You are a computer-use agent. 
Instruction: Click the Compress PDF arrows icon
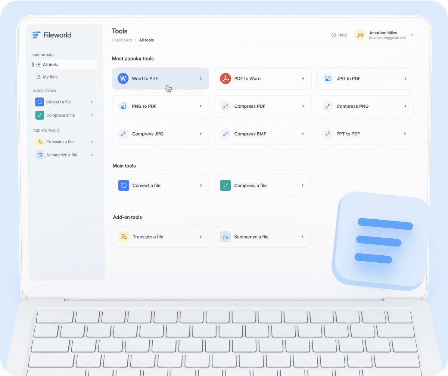(225, 106)
